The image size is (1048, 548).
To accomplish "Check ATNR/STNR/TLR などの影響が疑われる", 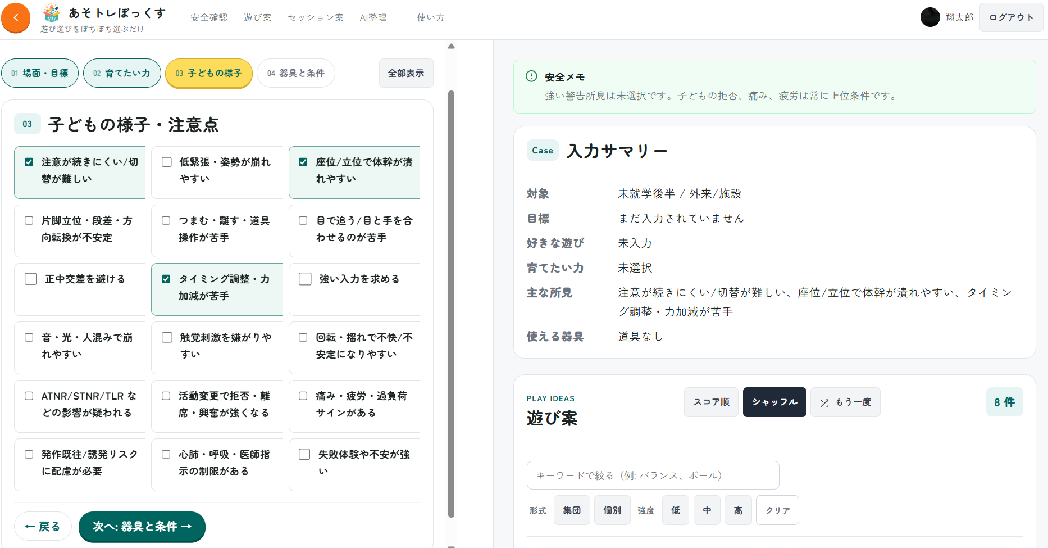I will tap(29, 396).
